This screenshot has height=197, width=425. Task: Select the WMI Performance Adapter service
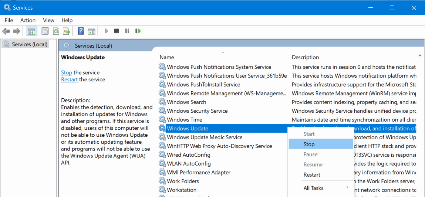198,172
